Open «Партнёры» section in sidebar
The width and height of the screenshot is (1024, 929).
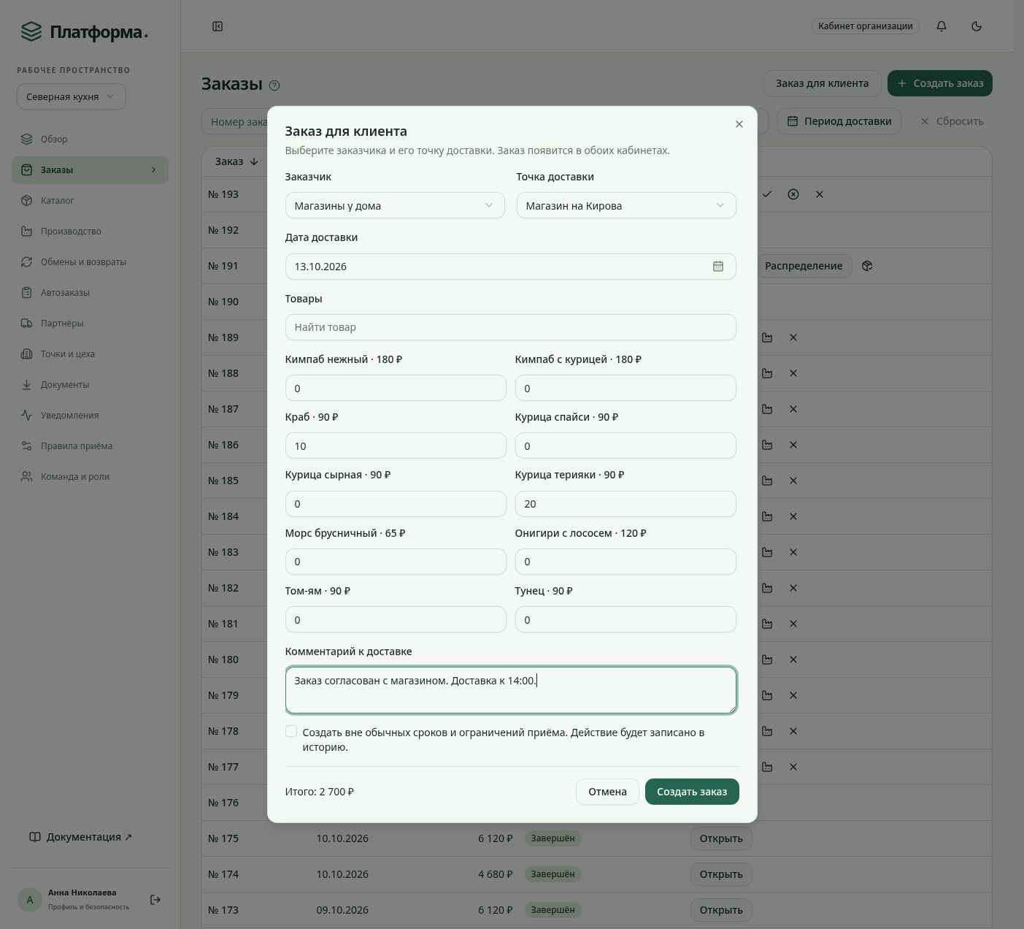(90, 323)
